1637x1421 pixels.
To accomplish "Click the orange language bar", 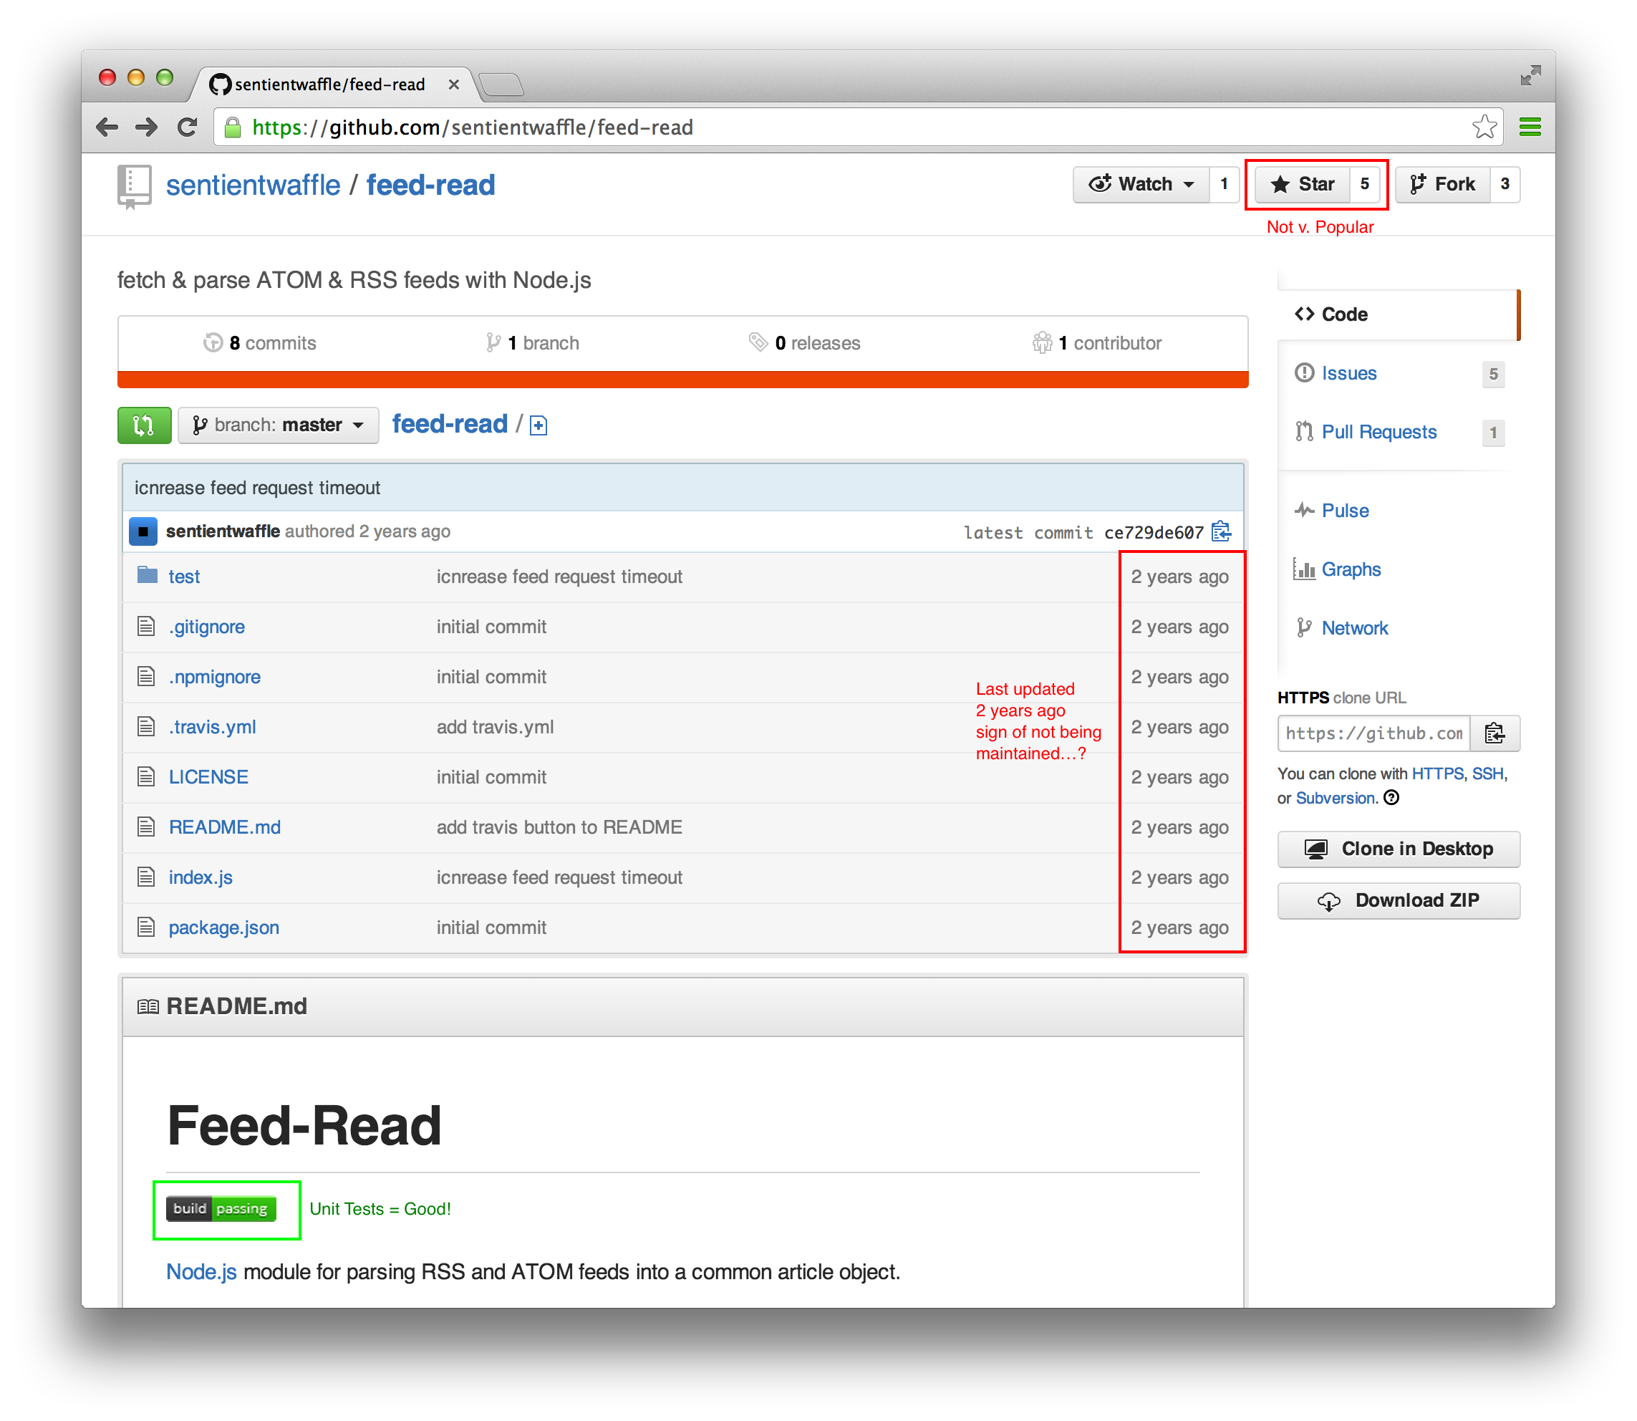I will pos(682,379).
